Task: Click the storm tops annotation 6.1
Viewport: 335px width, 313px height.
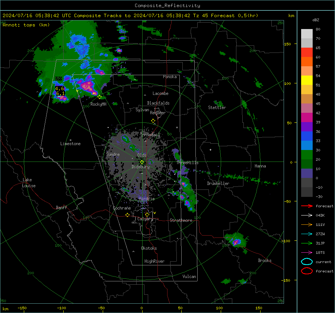Action: pos(60,93)
